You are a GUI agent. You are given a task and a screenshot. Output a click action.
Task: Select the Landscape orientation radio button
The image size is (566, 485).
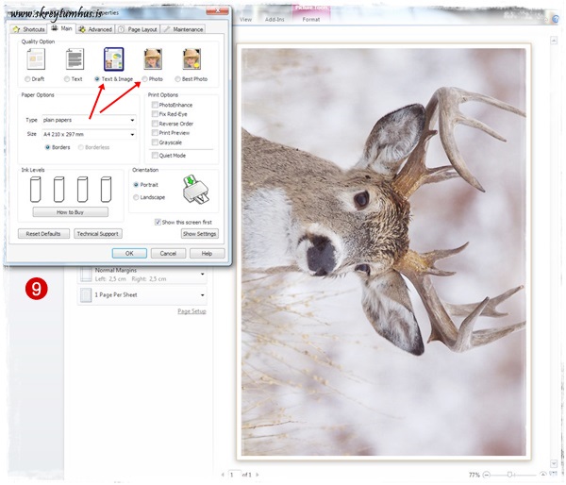pyautogui.click(x=137, y=197)
